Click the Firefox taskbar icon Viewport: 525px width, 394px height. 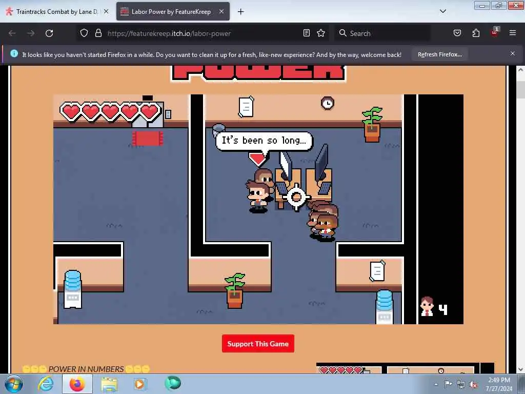77,384
